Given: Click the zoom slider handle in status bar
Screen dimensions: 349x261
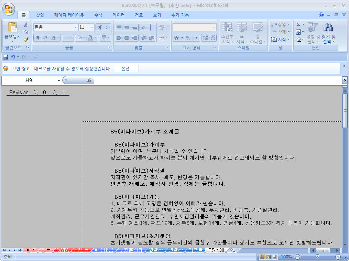Looking at the screenshot, I should click(317, 257).
